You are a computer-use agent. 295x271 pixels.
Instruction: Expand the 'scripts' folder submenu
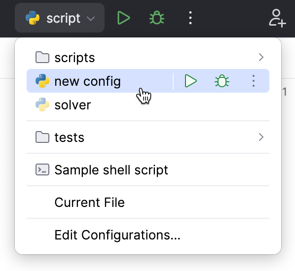(x=148, y=57)
